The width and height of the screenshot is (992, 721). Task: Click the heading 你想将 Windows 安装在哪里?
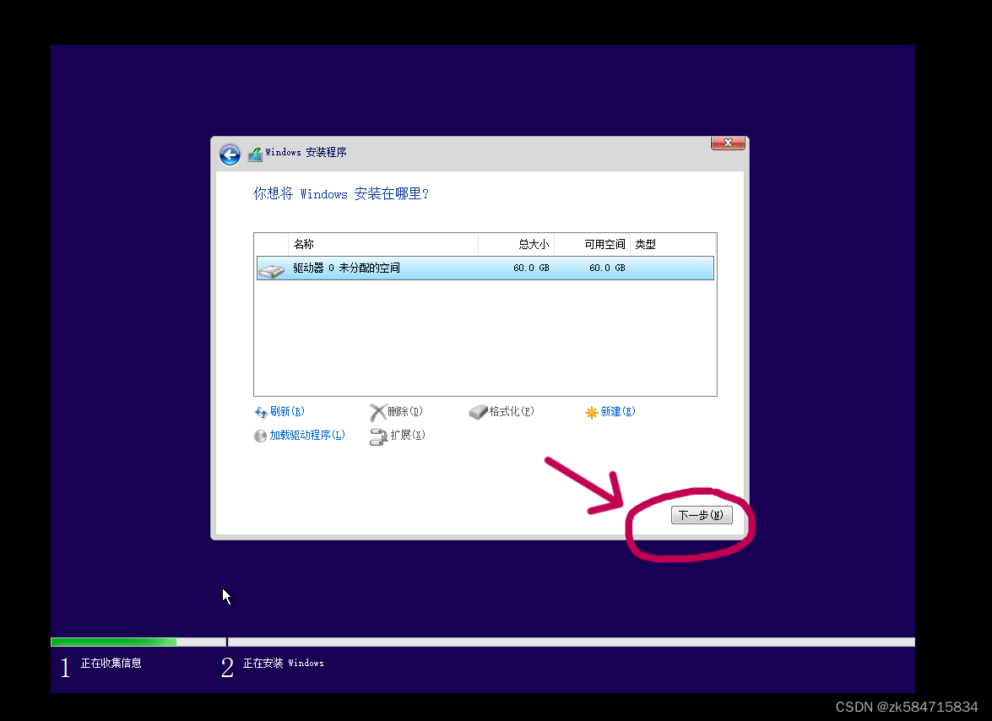341,193
